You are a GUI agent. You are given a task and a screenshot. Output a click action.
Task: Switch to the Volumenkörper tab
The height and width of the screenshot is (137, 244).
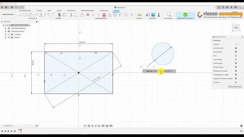(25, 11)
